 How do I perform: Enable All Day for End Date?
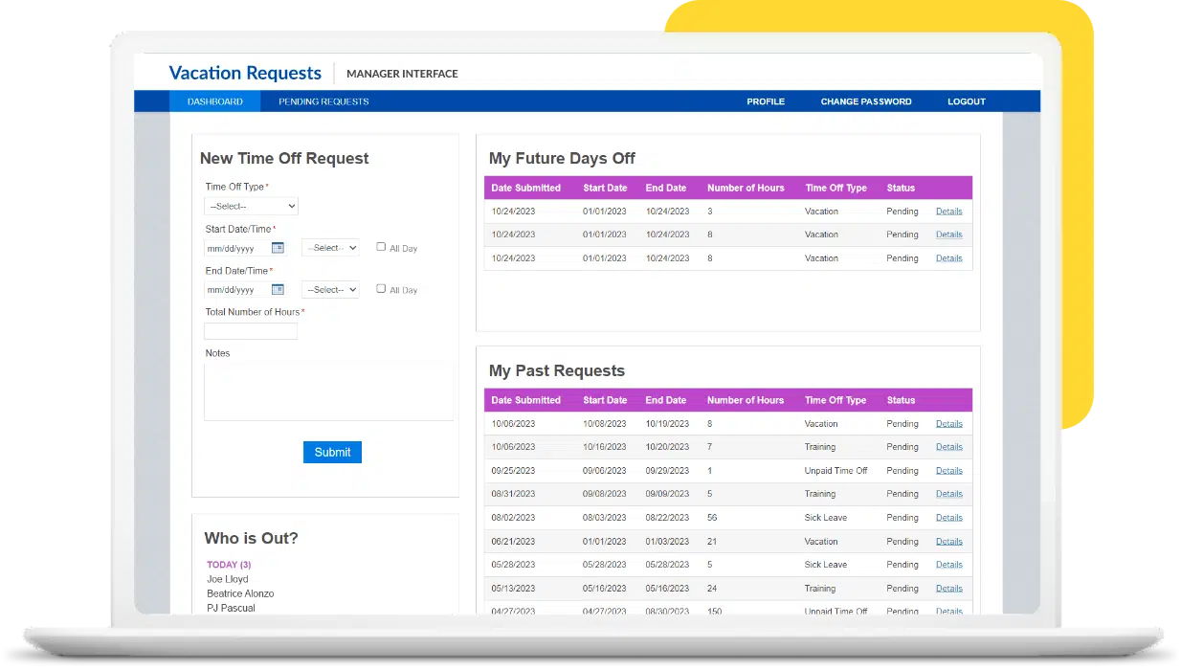point(381,288)
